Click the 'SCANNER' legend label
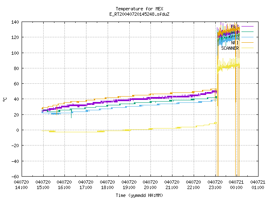This screenshot has height=199, width=266. click(230, 48)
